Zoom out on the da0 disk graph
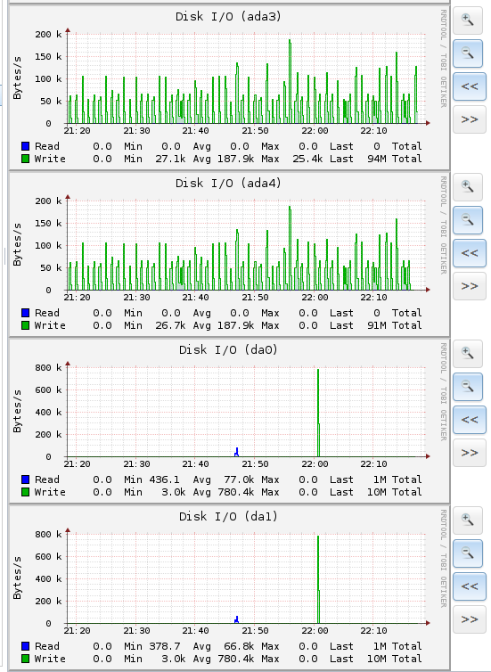This screenshot has width=491, height=672. [x=468, y=386]
